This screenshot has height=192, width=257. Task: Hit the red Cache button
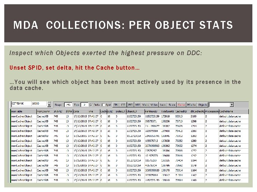pyautogui.click(x=181, y=105)
